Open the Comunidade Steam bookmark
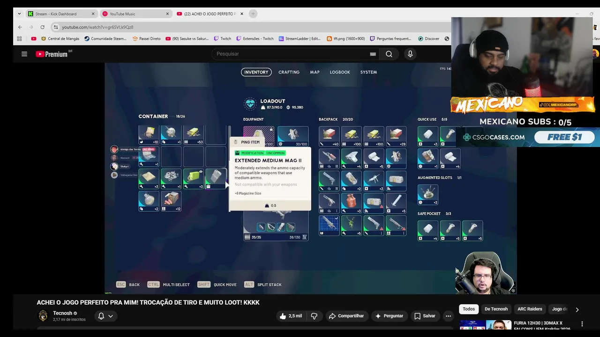Screen dimensions: 600x337 (105, 39)
